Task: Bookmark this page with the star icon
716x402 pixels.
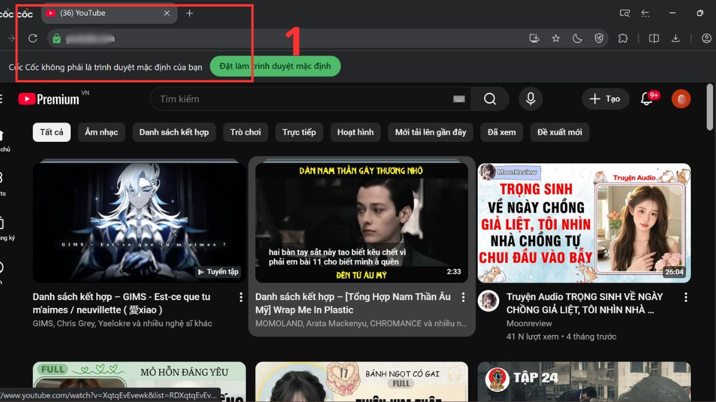Action: (x=556, y=39)
